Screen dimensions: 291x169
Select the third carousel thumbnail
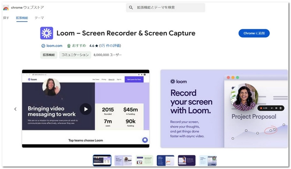pos(144,160)
